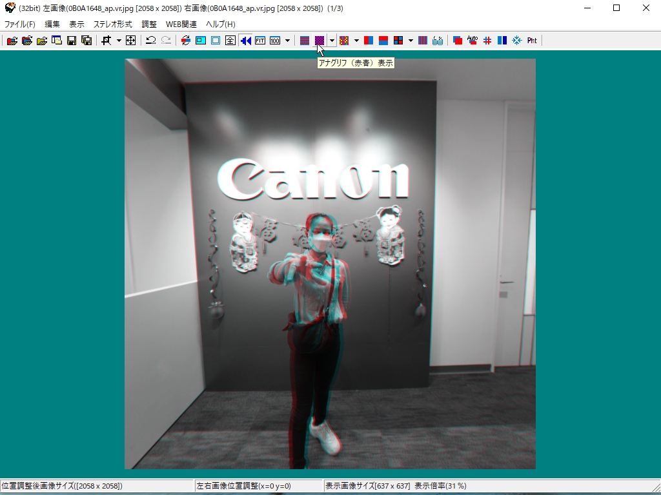661x495 pixels.
Task: Click the application icon in the title bar
Action: (10, 8)
